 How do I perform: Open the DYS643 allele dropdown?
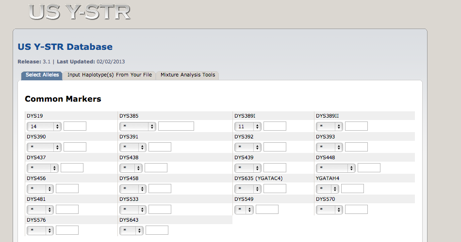[131, 230]
